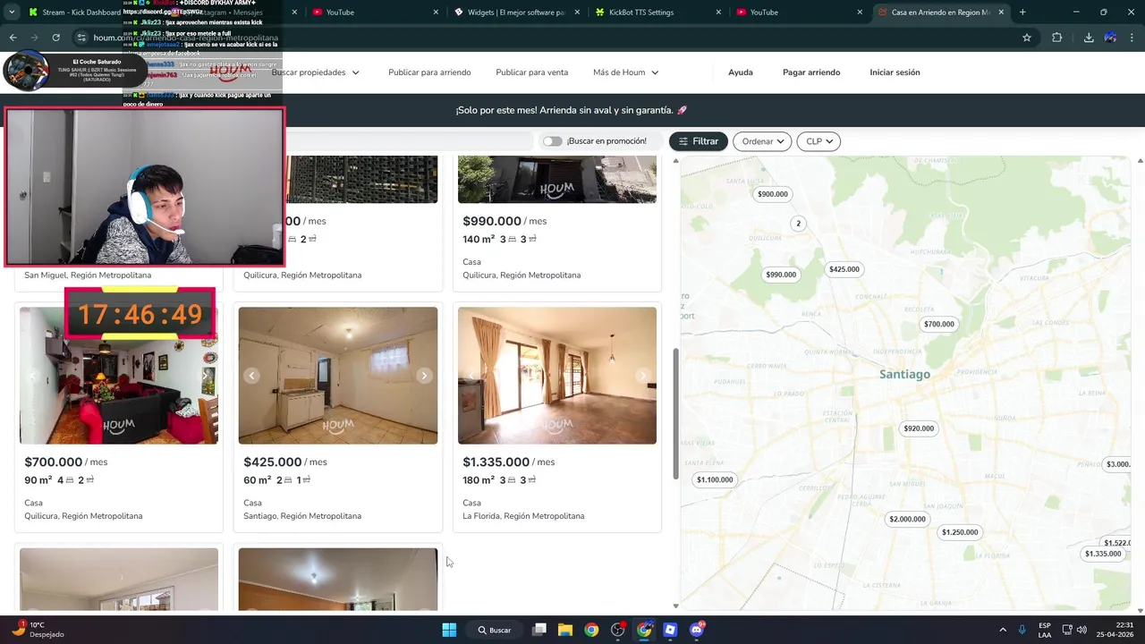This screenshot has width=1145, height=644.
Task: Open the $425.000 Santiago listing photo
Action: (338, 376)
